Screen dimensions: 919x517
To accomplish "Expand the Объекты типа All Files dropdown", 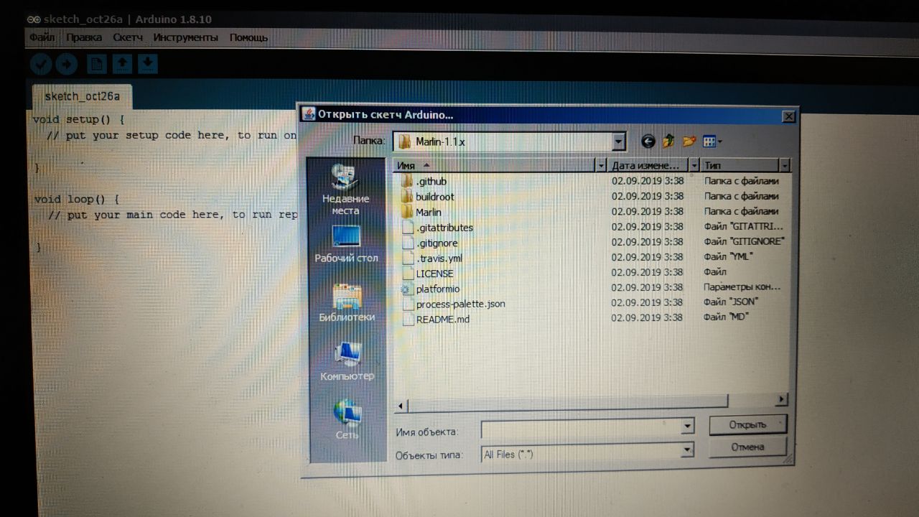I will tap(688, 450).
